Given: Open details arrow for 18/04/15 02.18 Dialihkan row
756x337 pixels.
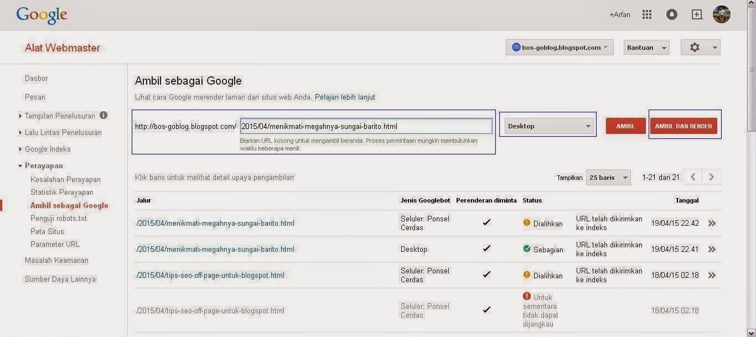Looking at the screenshot, I should pos(712,276).
